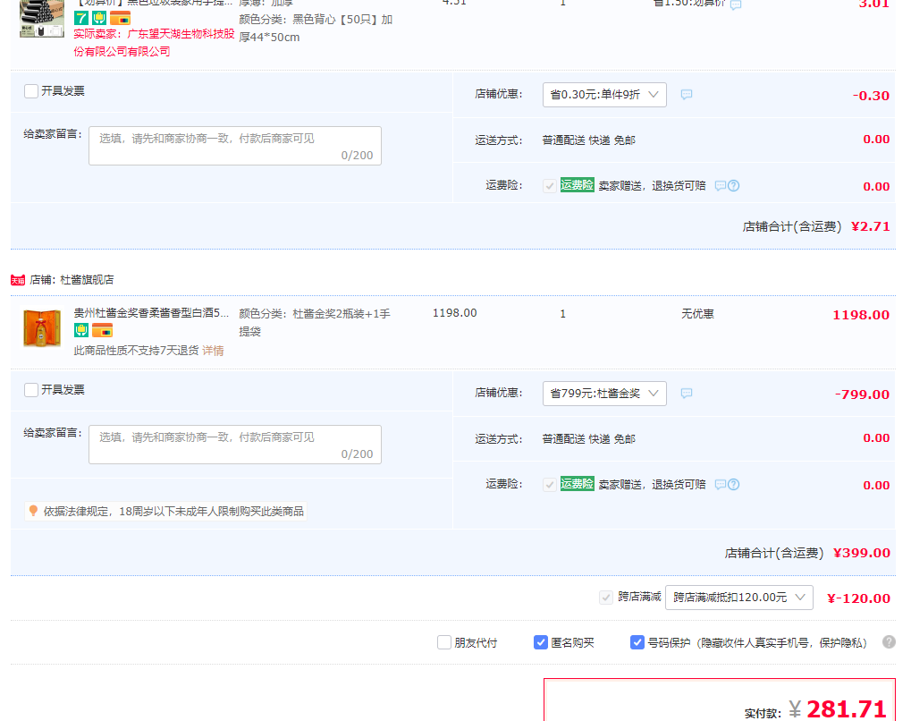
Task: Click 普通配送 快递 免邮 in first store
Action: pyautogui.click(x=588, y=140)
